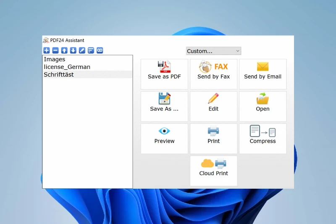This screenshot has width=336, height=224.
Task: Click the move down arrow icon
Action: (73, 50)
